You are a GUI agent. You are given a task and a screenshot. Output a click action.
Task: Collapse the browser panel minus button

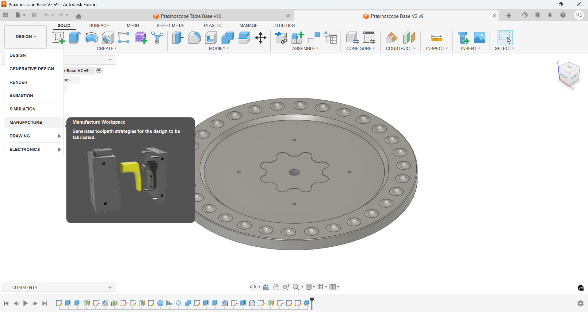pos(110,60)
